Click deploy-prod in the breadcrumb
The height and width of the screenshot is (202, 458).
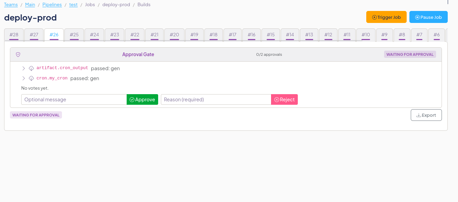tap(116, 5)
